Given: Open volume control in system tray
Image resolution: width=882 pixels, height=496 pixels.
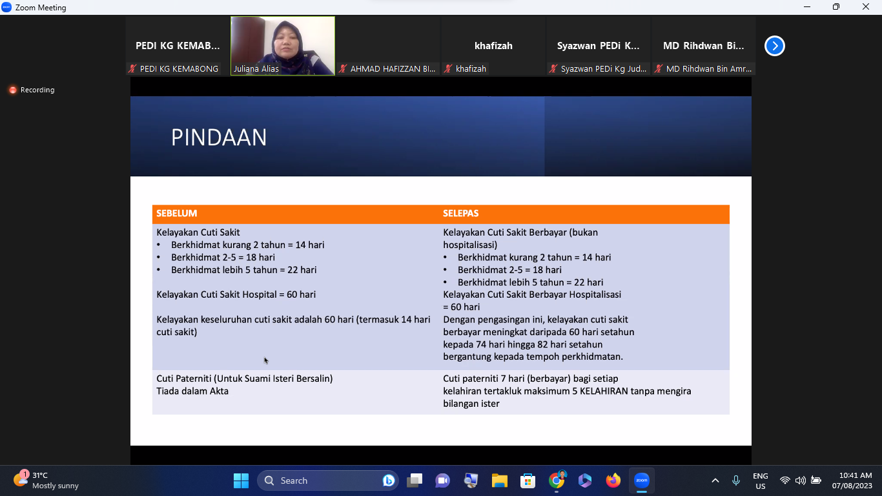Looking at the screenshot, I should point(800,480).
